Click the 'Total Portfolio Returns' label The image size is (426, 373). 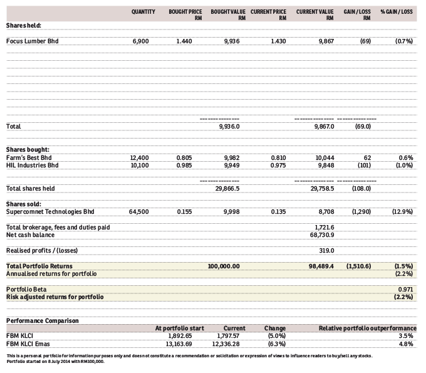(39, 266)
